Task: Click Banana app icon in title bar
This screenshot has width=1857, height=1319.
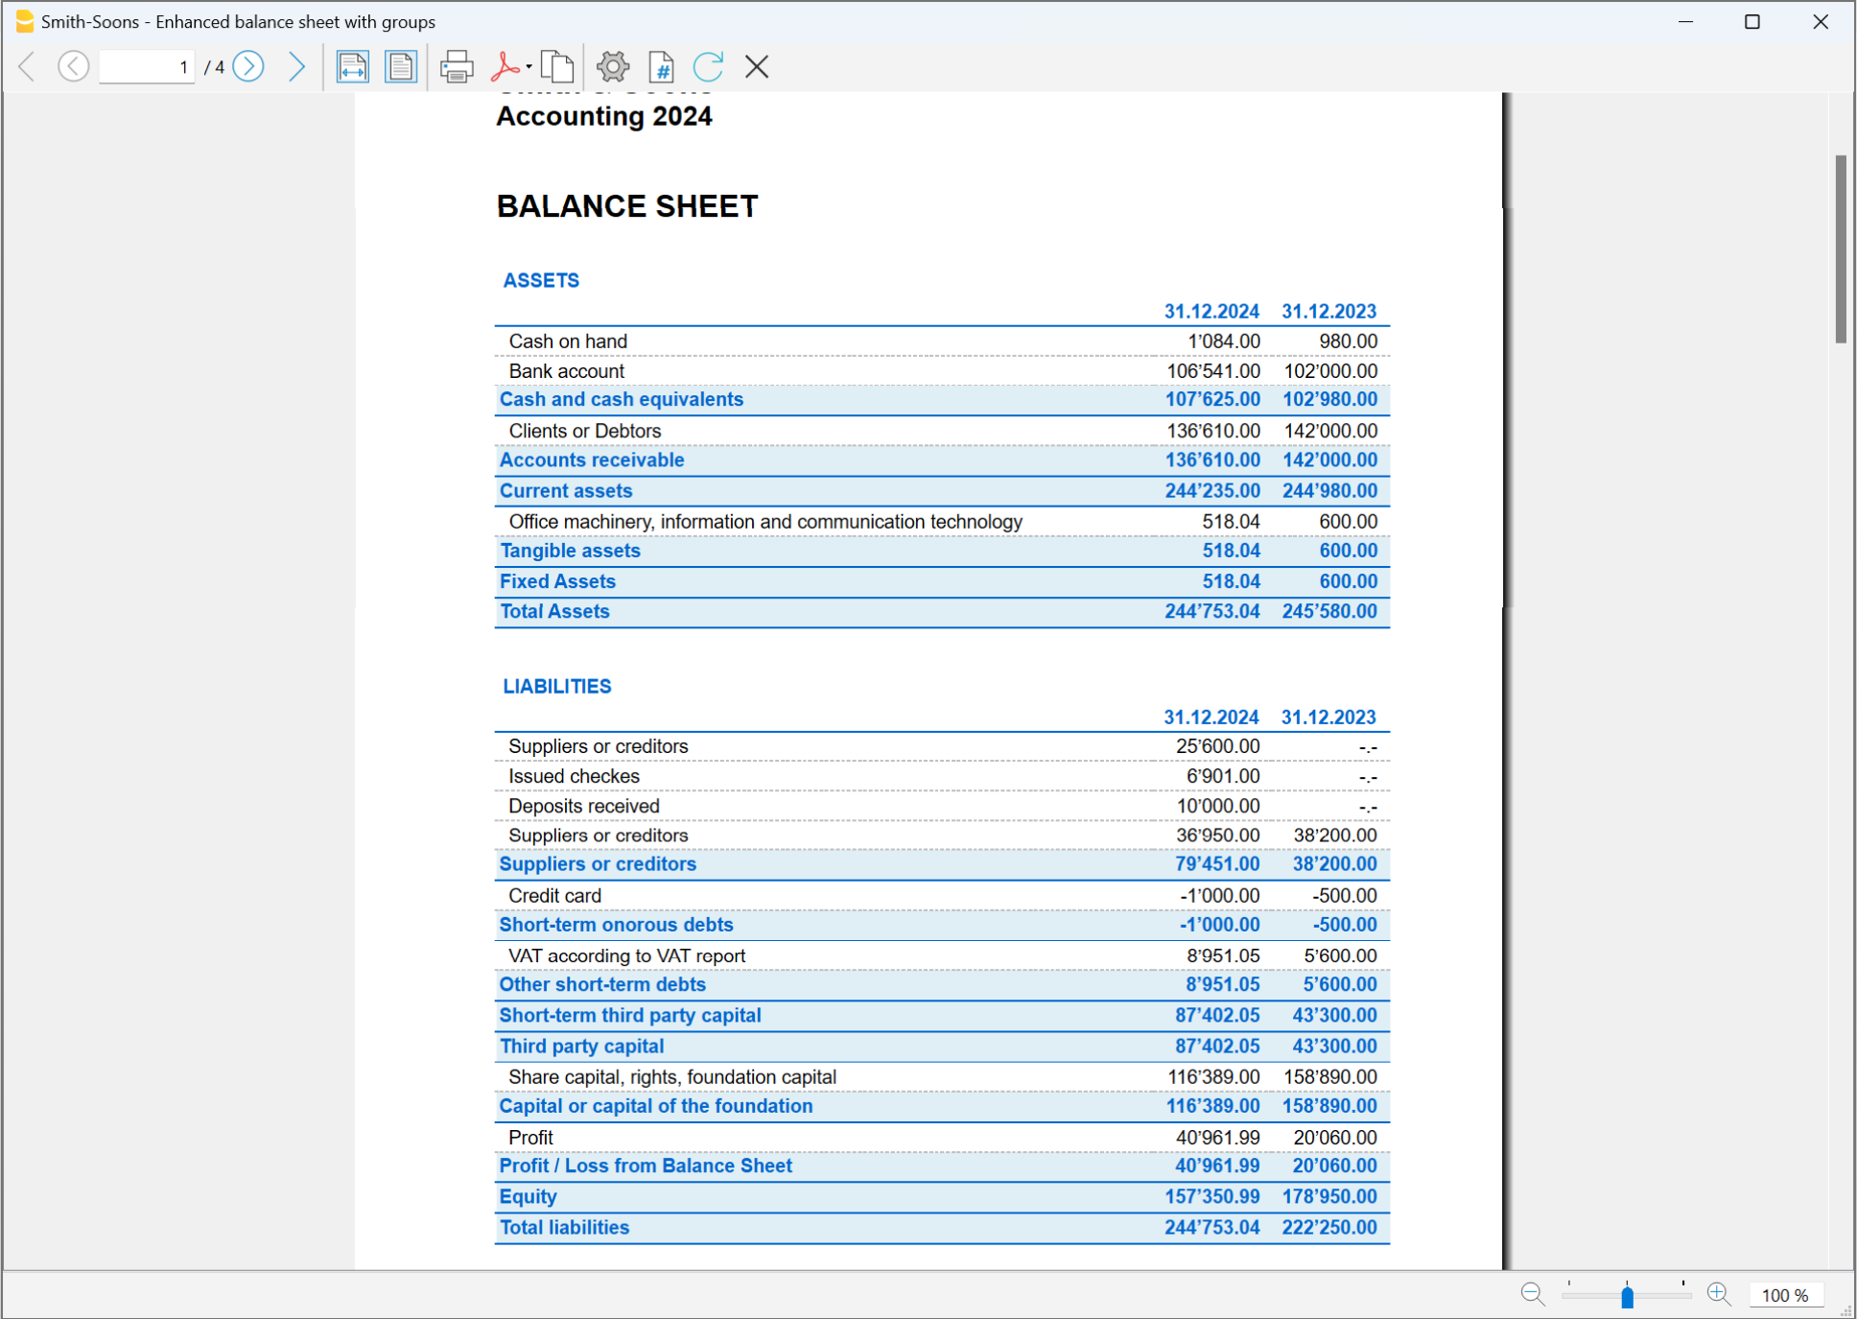Action: tap(25, 21)
